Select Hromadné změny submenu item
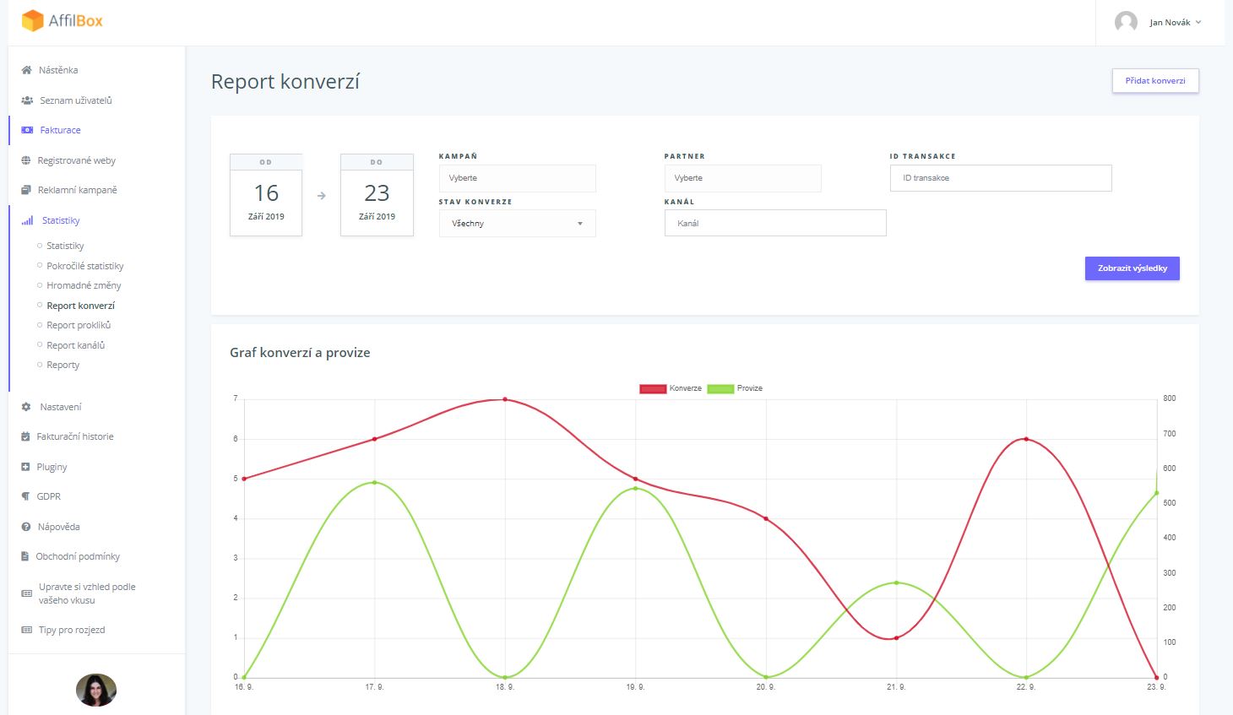 pyautogui.click(x=84, y=285)
